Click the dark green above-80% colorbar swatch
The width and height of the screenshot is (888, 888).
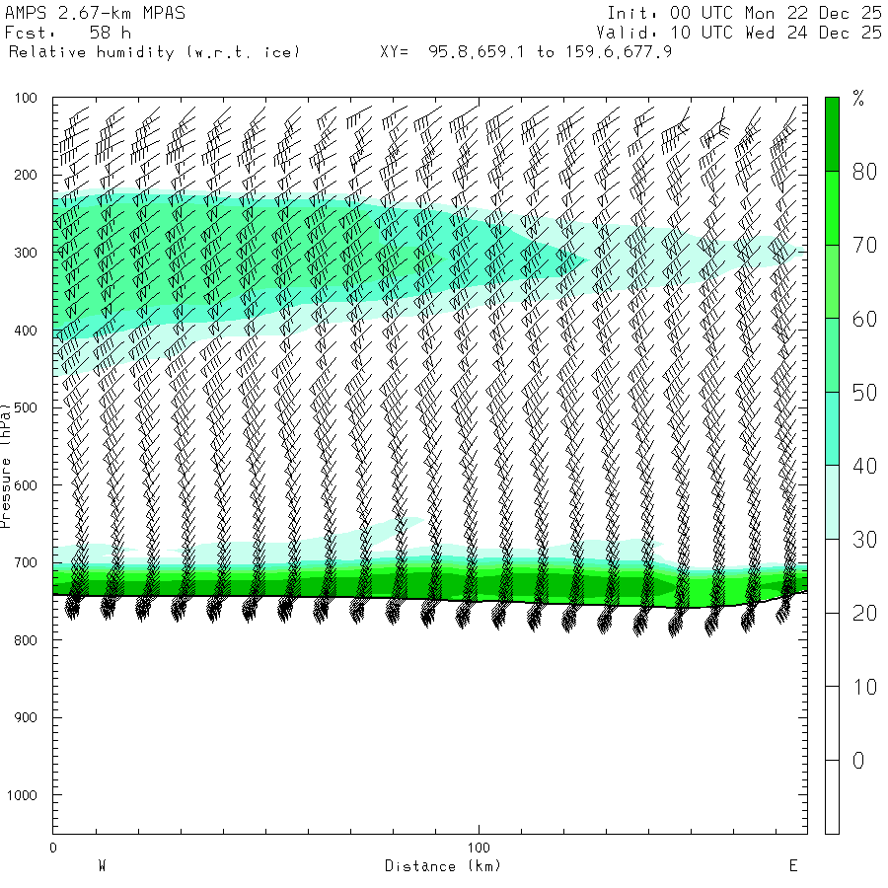(x=832, y=134)
